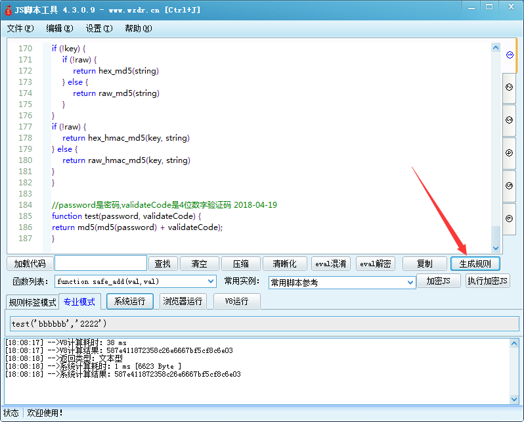Screen dimensions: 524x422
Task: Click code line 180 'return raw_hmac_md5(key, string)'
Action: [x=126, y=160]
